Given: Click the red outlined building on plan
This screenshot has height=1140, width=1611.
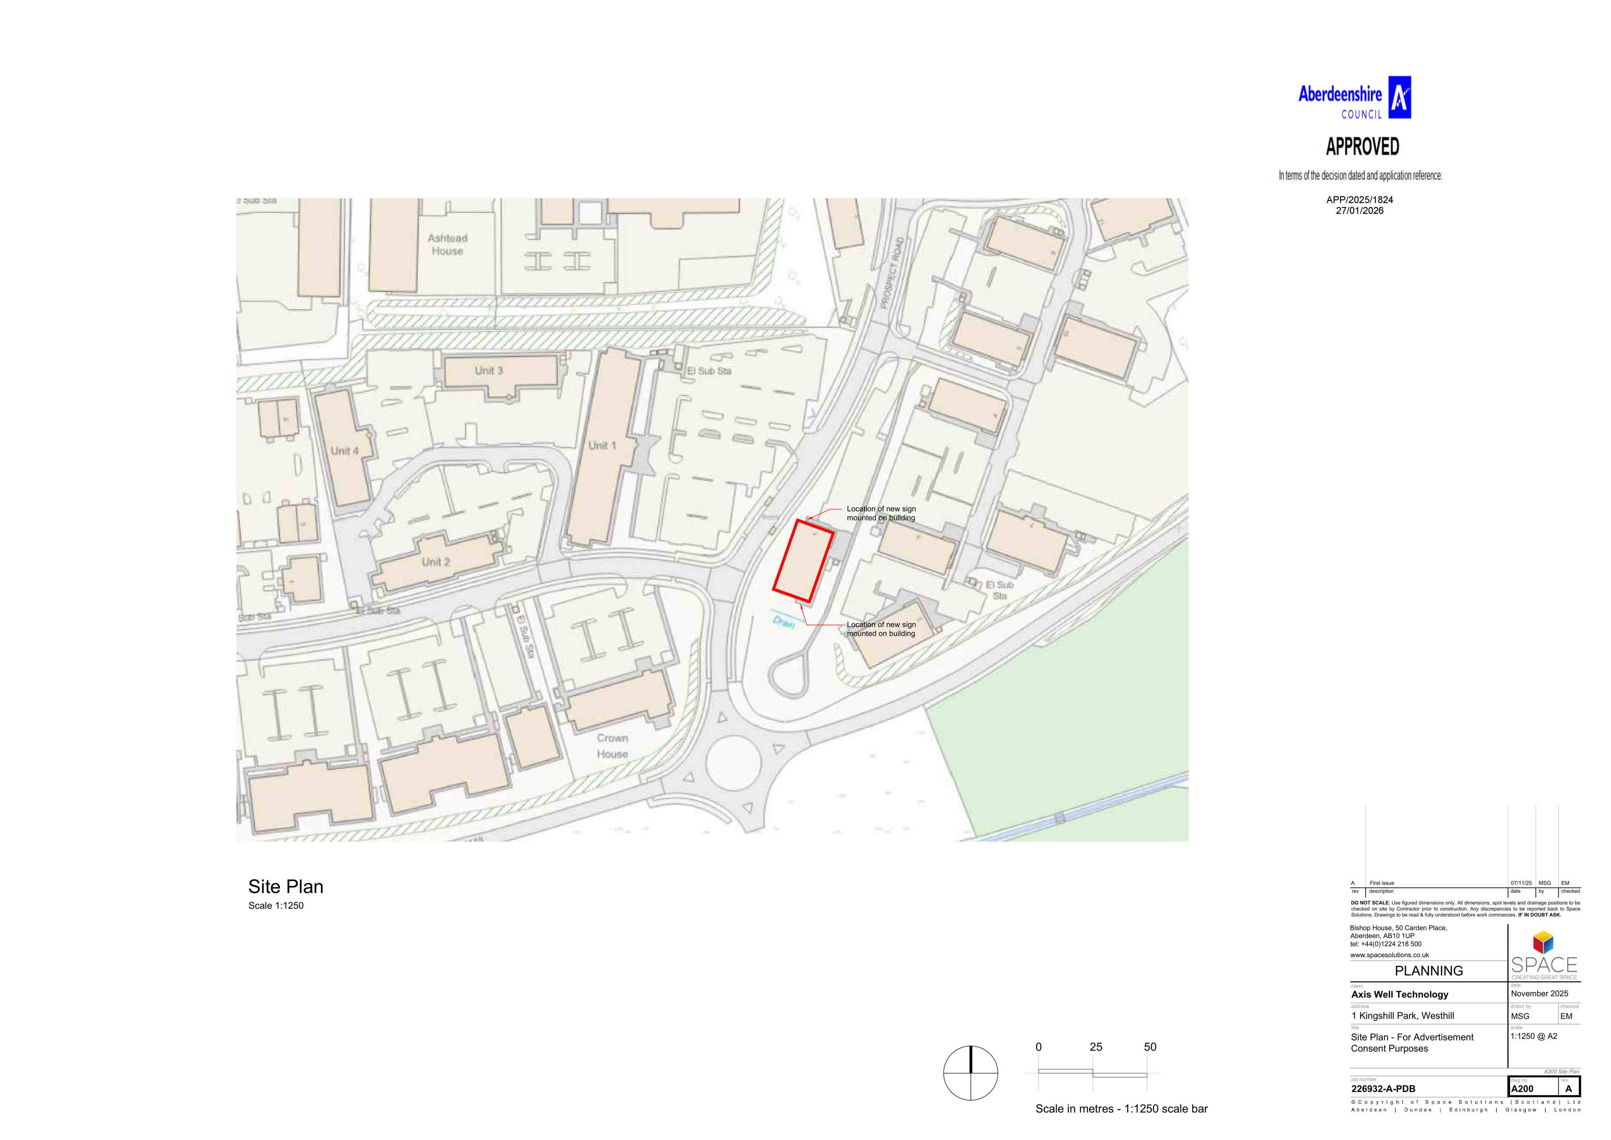Looking at the screenshot, I should (x=804, y=561).
